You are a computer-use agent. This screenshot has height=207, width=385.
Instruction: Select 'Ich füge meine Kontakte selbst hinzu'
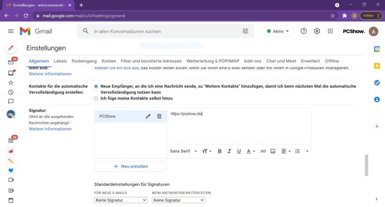click(96, 98)
